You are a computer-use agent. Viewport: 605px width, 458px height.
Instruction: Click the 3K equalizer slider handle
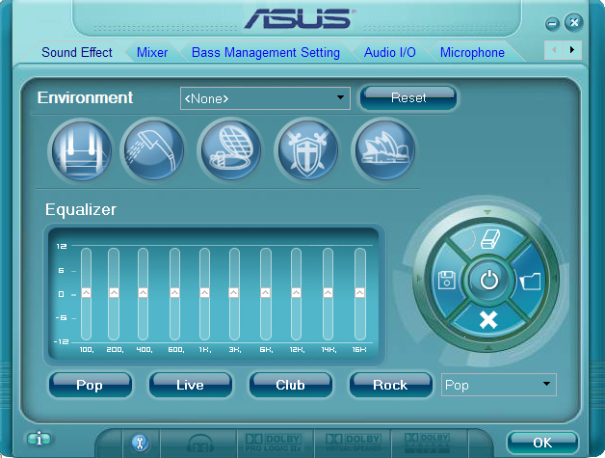tap(233, 292)
